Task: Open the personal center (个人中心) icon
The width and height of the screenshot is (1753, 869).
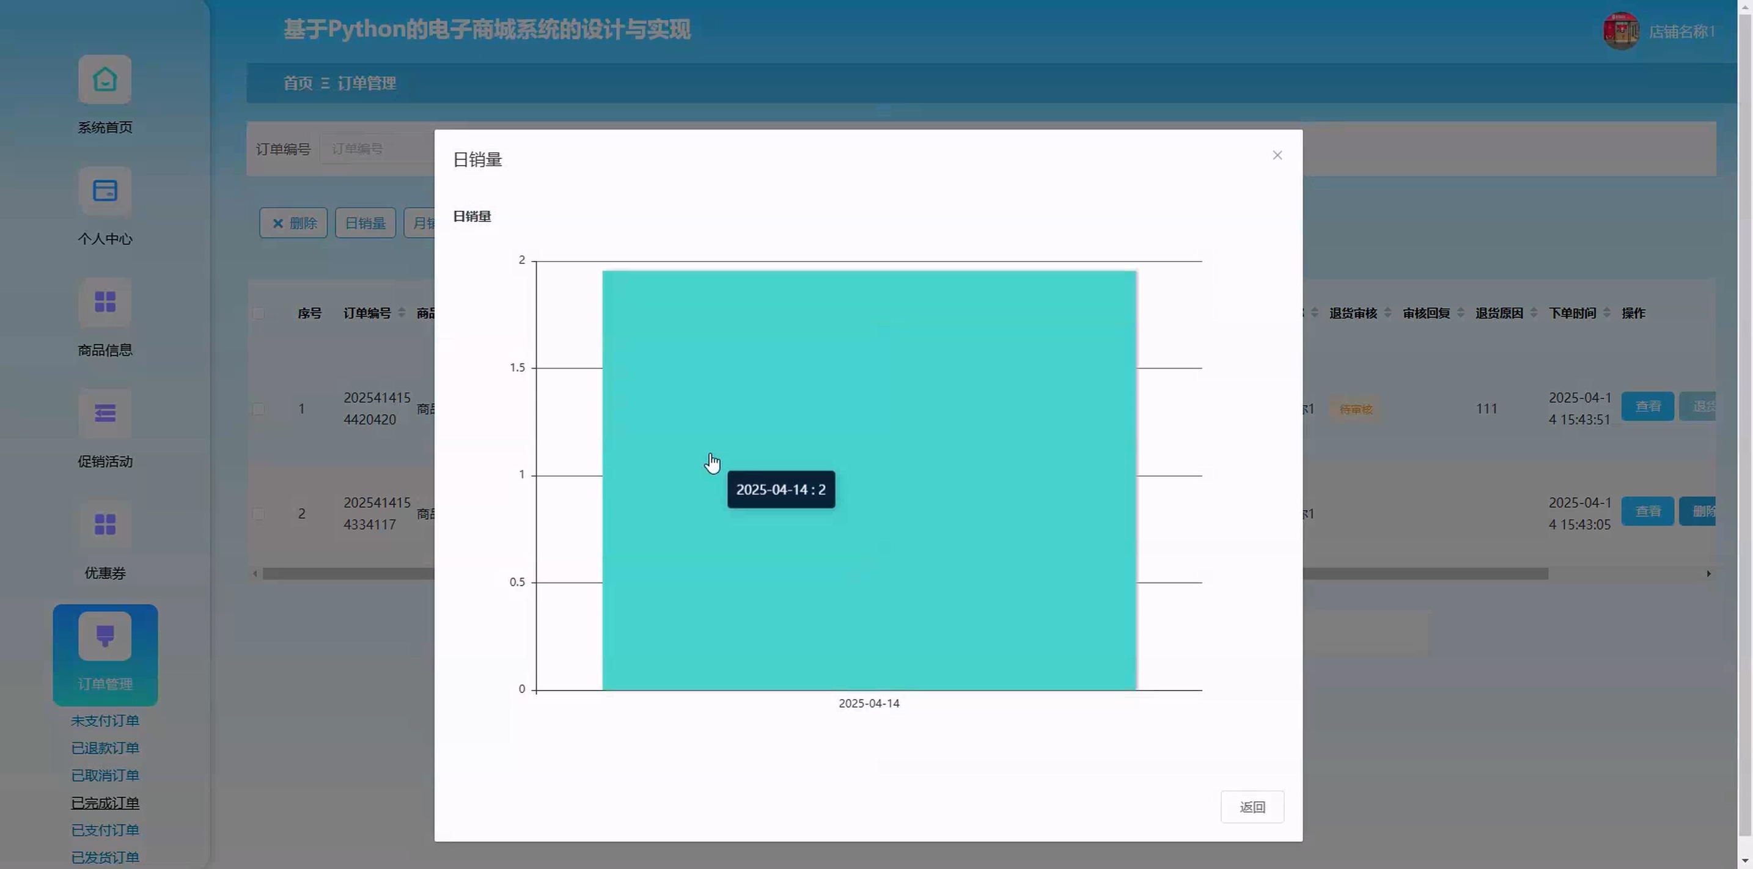Action: (105, 191)
